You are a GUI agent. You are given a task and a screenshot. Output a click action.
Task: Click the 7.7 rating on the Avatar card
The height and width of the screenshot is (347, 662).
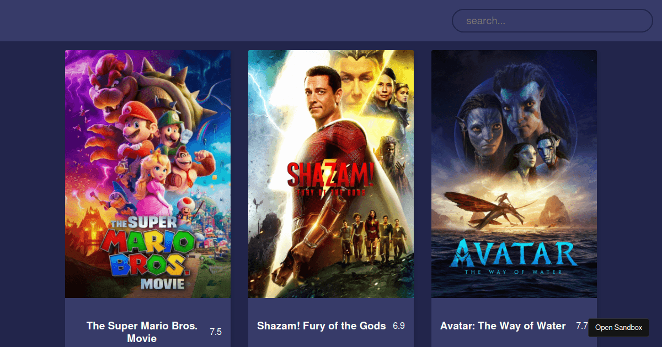(x=582, y=326)
